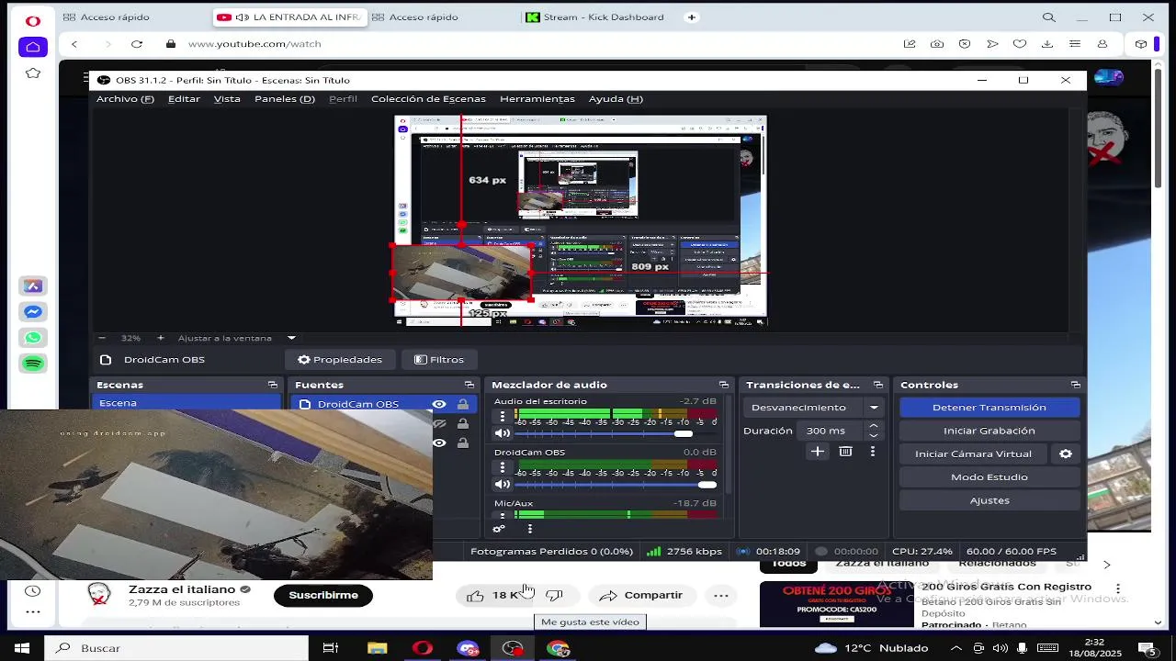Open the Herramientas menu in OBS
This screenshot has width=1176, height=661.
click(537, 99)
